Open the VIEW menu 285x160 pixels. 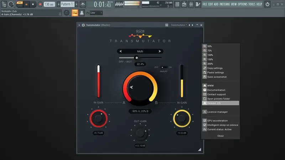234,4
